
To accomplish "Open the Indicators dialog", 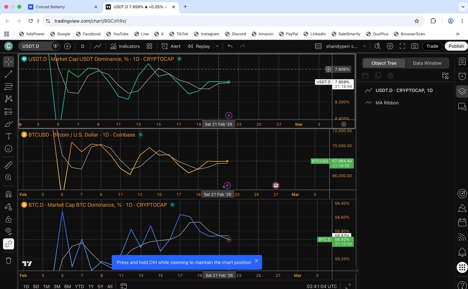I will pyautogui.click(x=125, y=46).
